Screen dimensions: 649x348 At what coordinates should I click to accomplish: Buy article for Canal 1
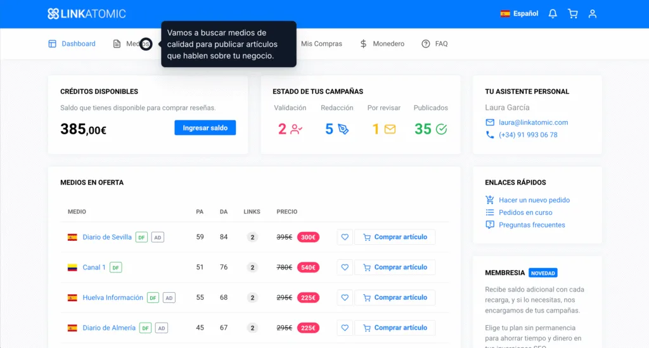(395, 267)
